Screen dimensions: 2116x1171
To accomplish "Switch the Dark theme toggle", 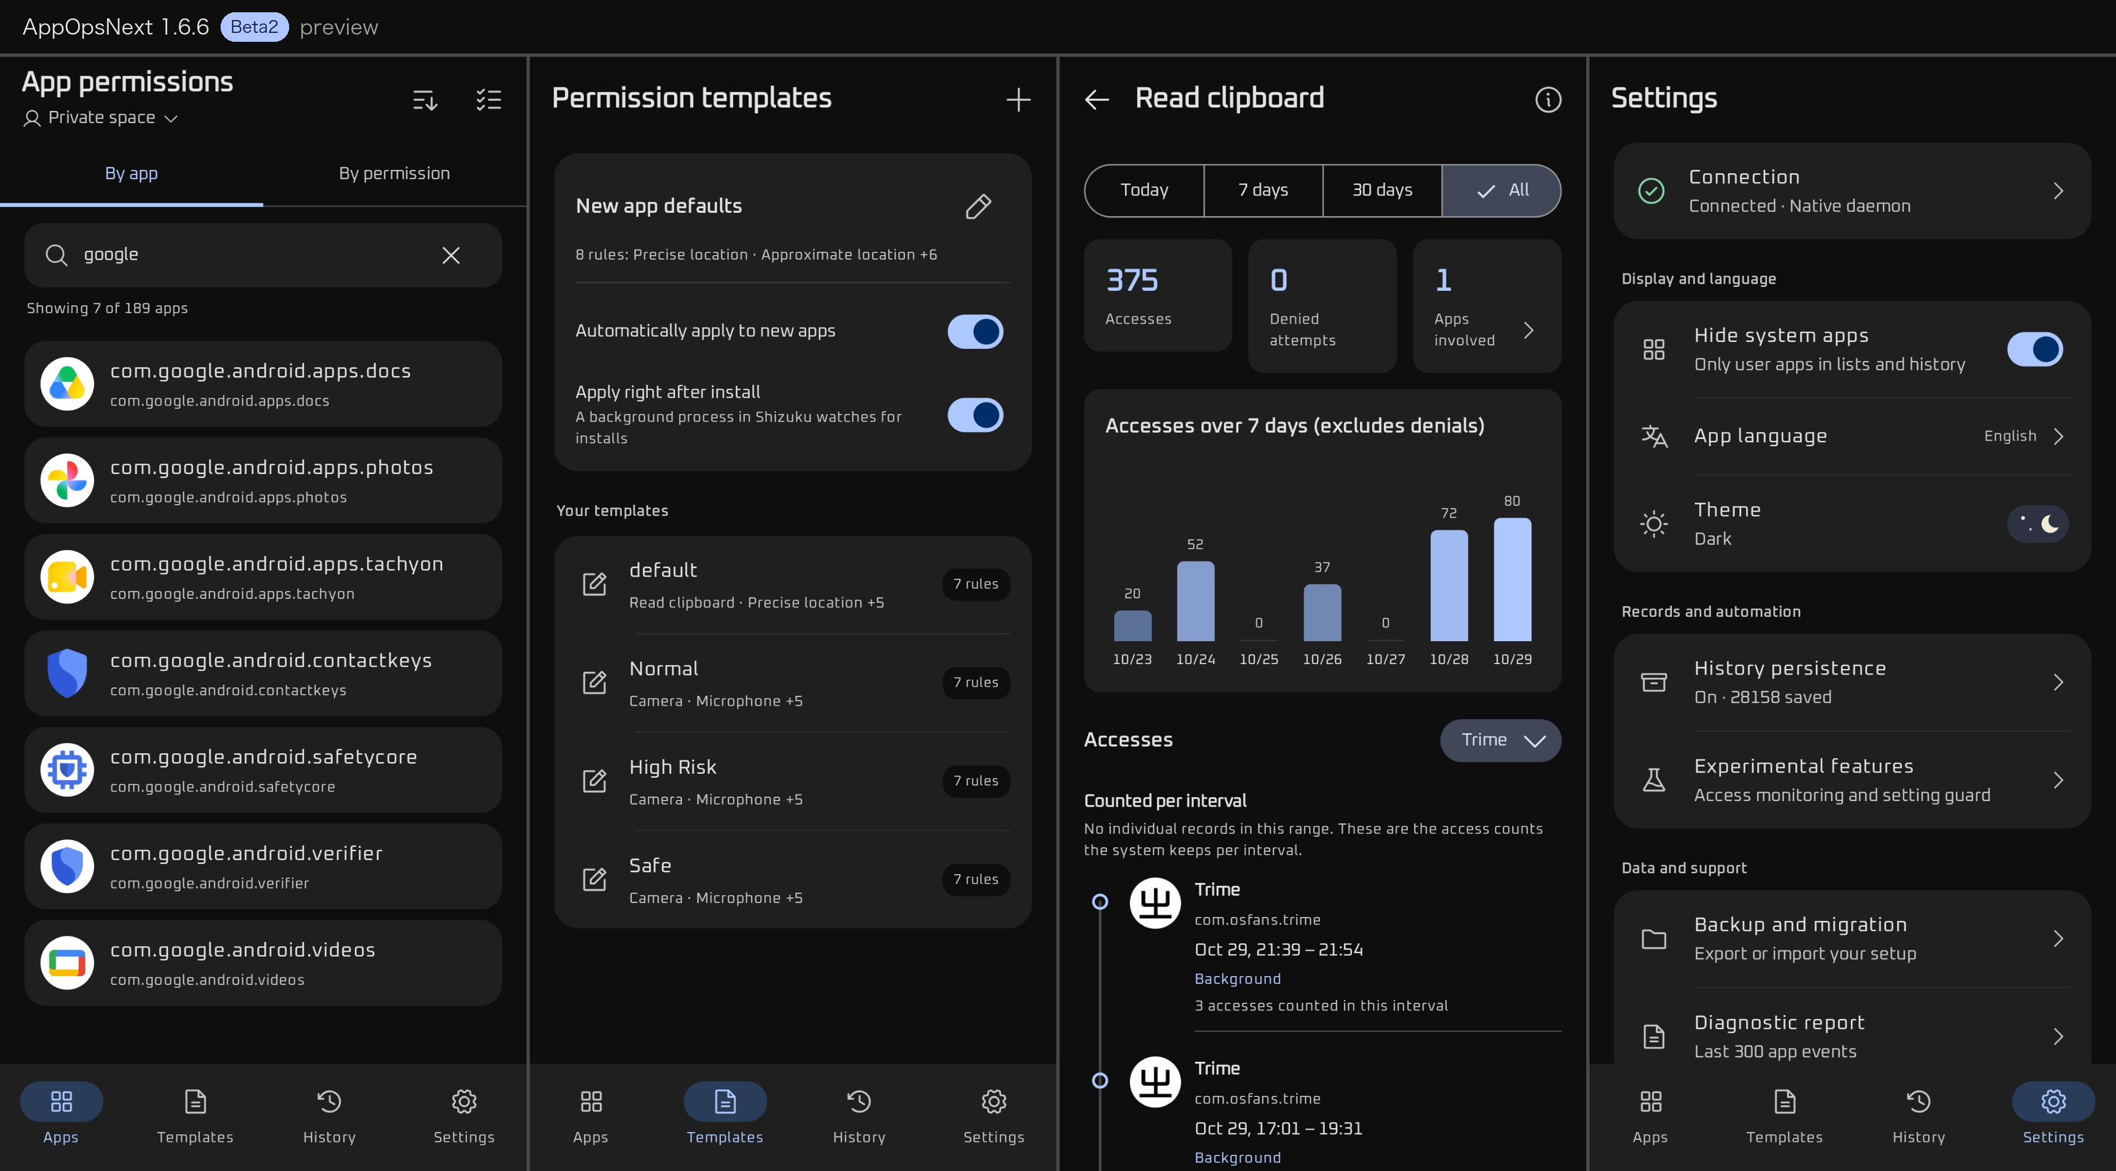I will pyautogui.click(x=2038, y=524).
